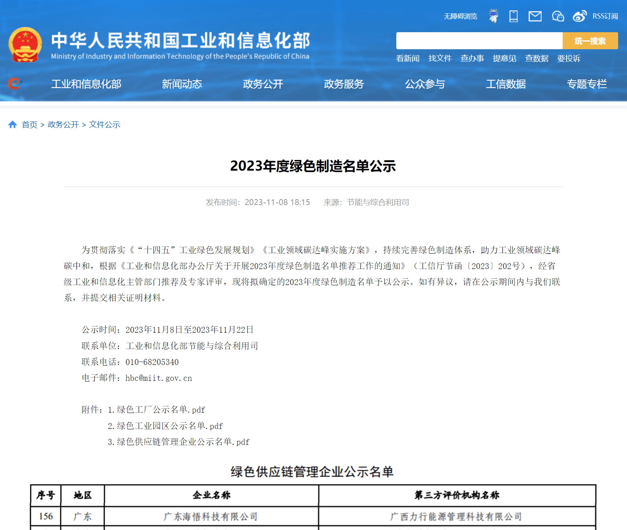Click the 统一搜索 search button

(x=590, y=41)
